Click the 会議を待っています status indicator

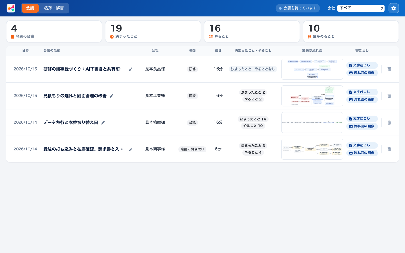point(298,8)
